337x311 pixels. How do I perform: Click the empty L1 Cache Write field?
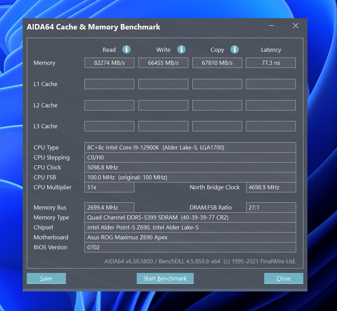(x=163, y=84)
